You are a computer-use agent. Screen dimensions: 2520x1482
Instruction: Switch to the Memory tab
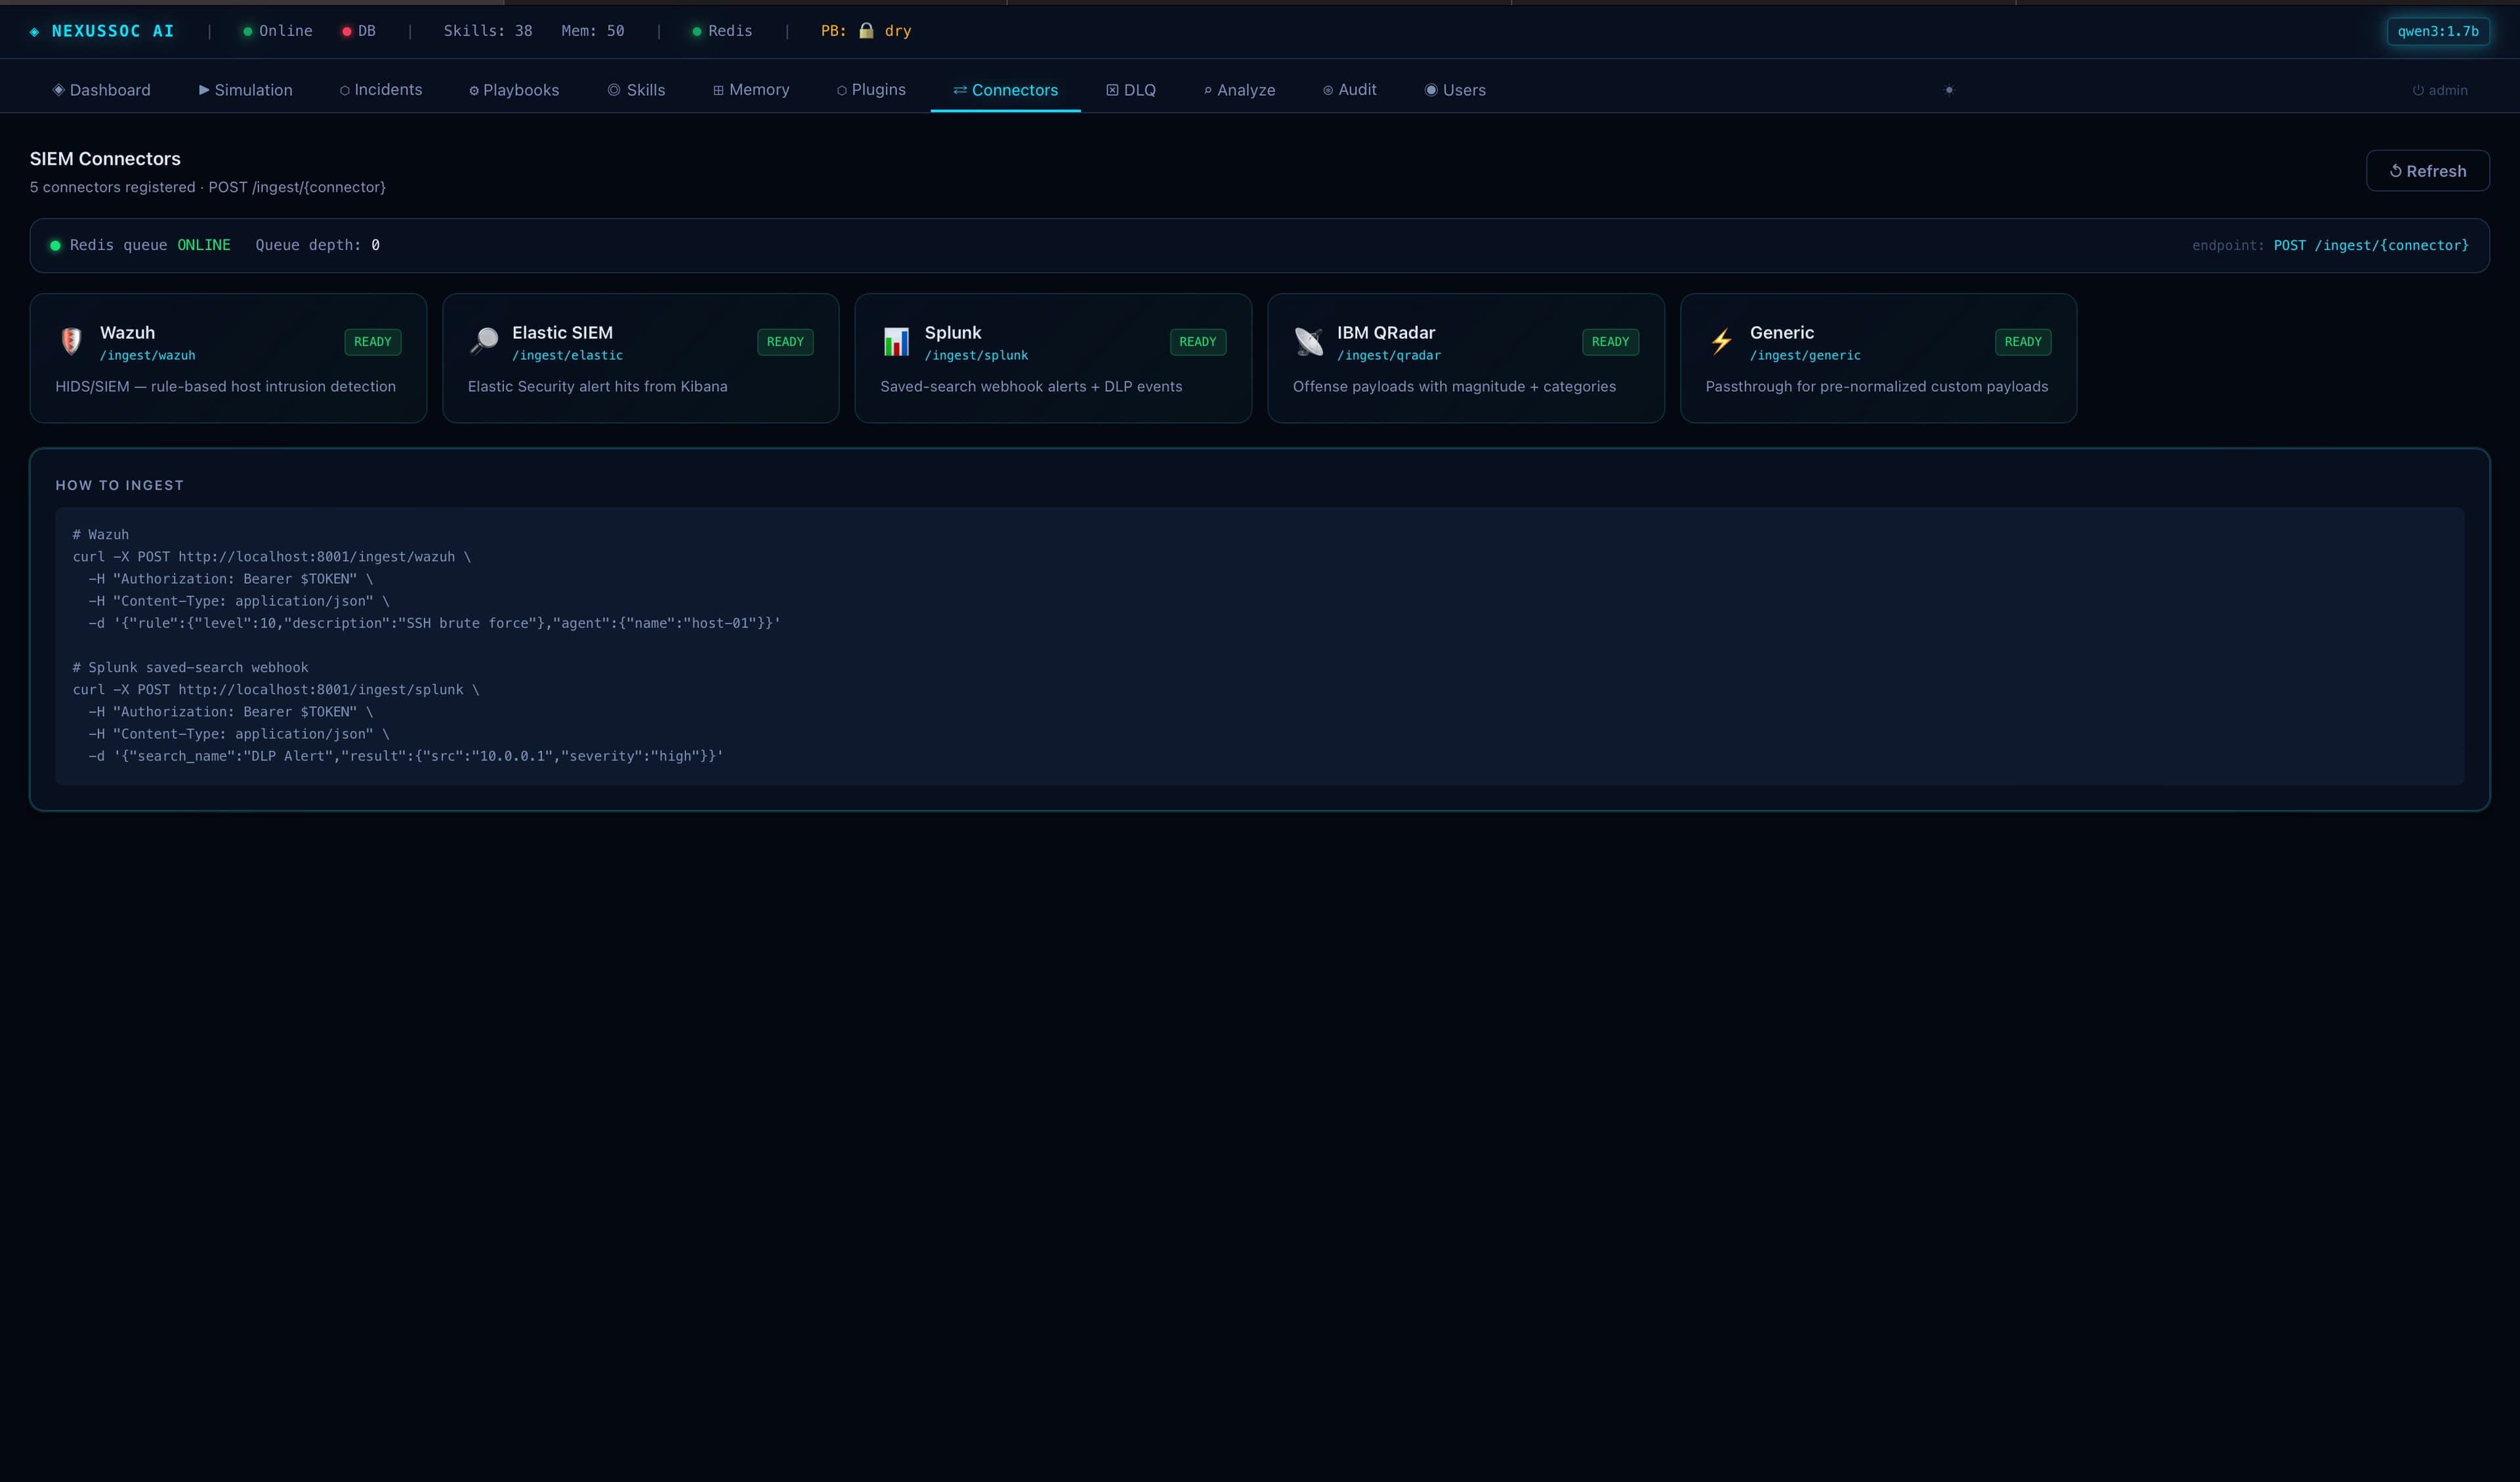[751, 90]
